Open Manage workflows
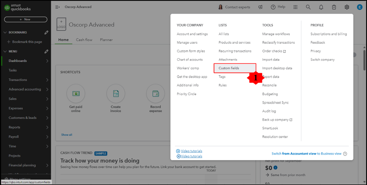Screen dimensions: 367x185 (276, 34)
